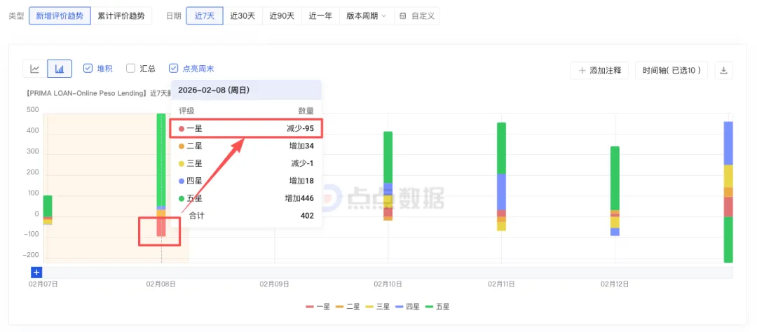
Task: Select the 累计评价趋势 tab
Action: click(x=121, y=15)
